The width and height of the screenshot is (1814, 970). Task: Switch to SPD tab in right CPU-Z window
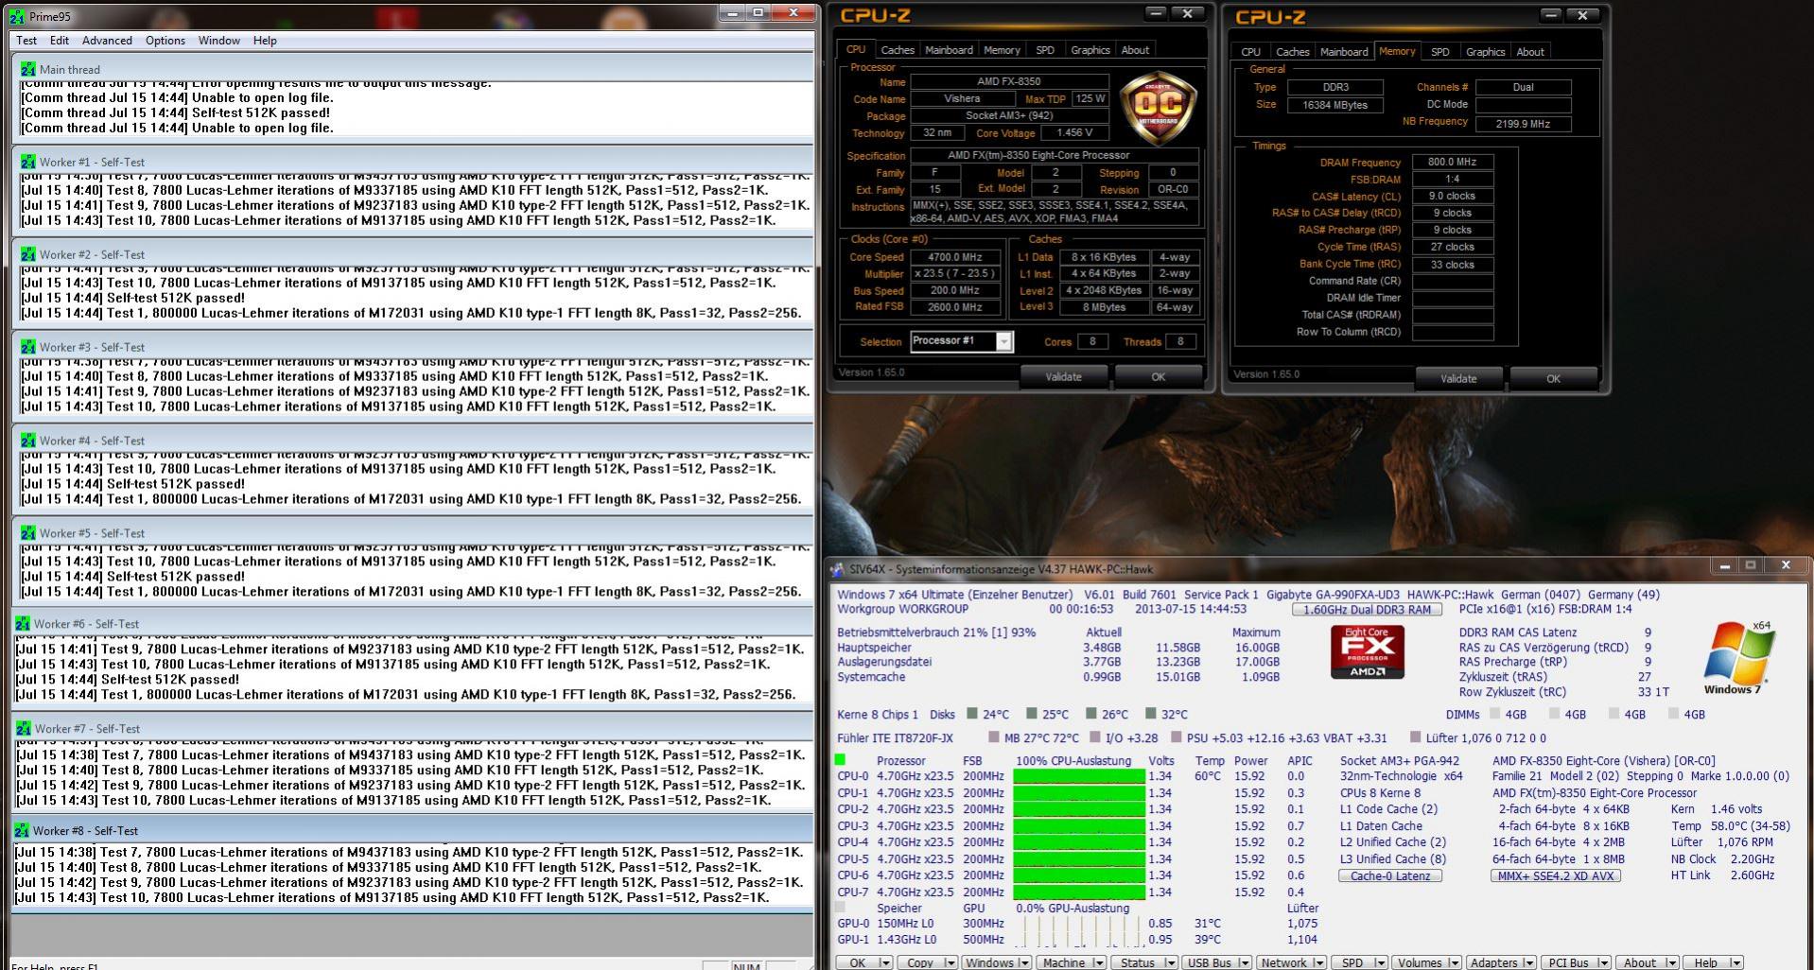tap(1439, 52)
